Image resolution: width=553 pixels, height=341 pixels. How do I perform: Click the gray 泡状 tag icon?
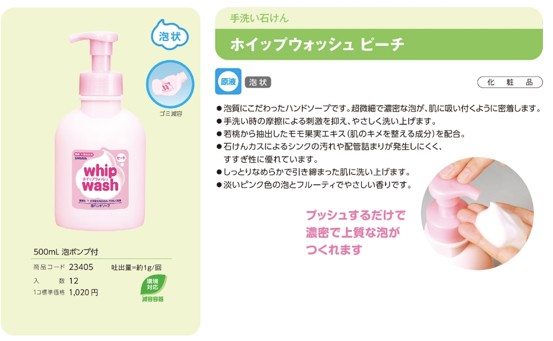coord(258,82)
